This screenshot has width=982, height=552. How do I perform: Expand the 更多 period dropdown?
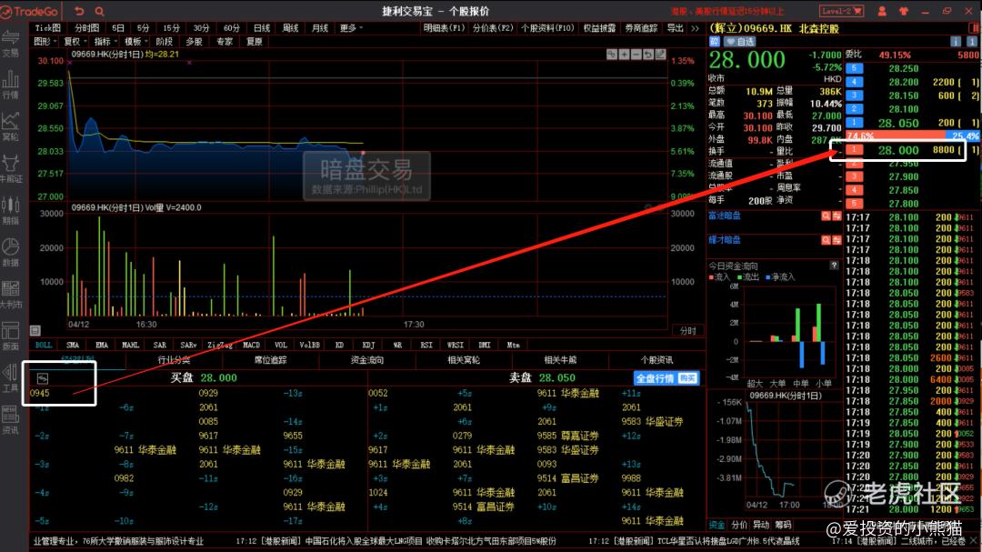coord(351,27)
